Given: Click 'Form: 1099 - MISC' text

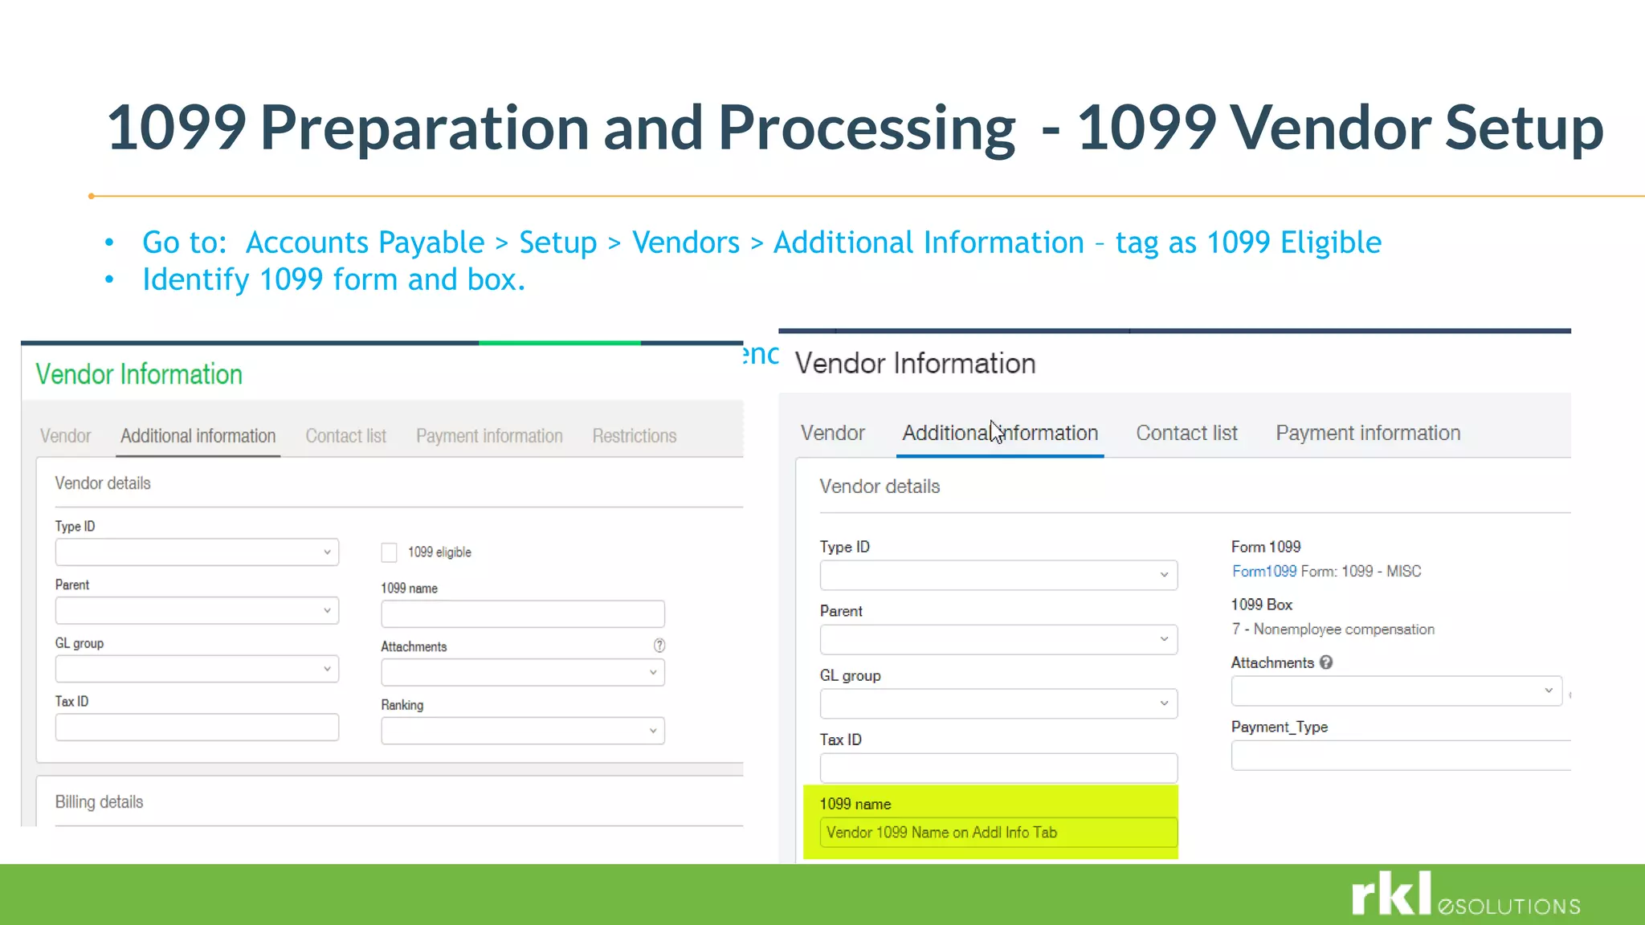Looking at the screenshot, I should (x=1361, y=572).
